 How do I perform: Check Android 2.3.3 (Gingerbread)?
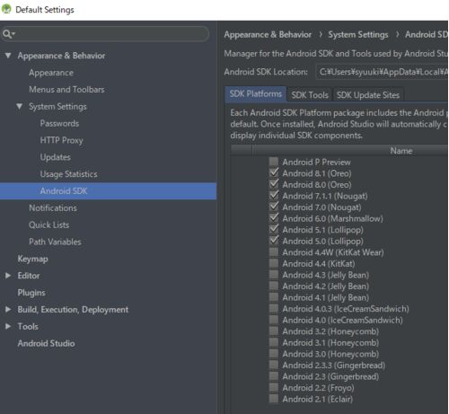pos(274,365)
